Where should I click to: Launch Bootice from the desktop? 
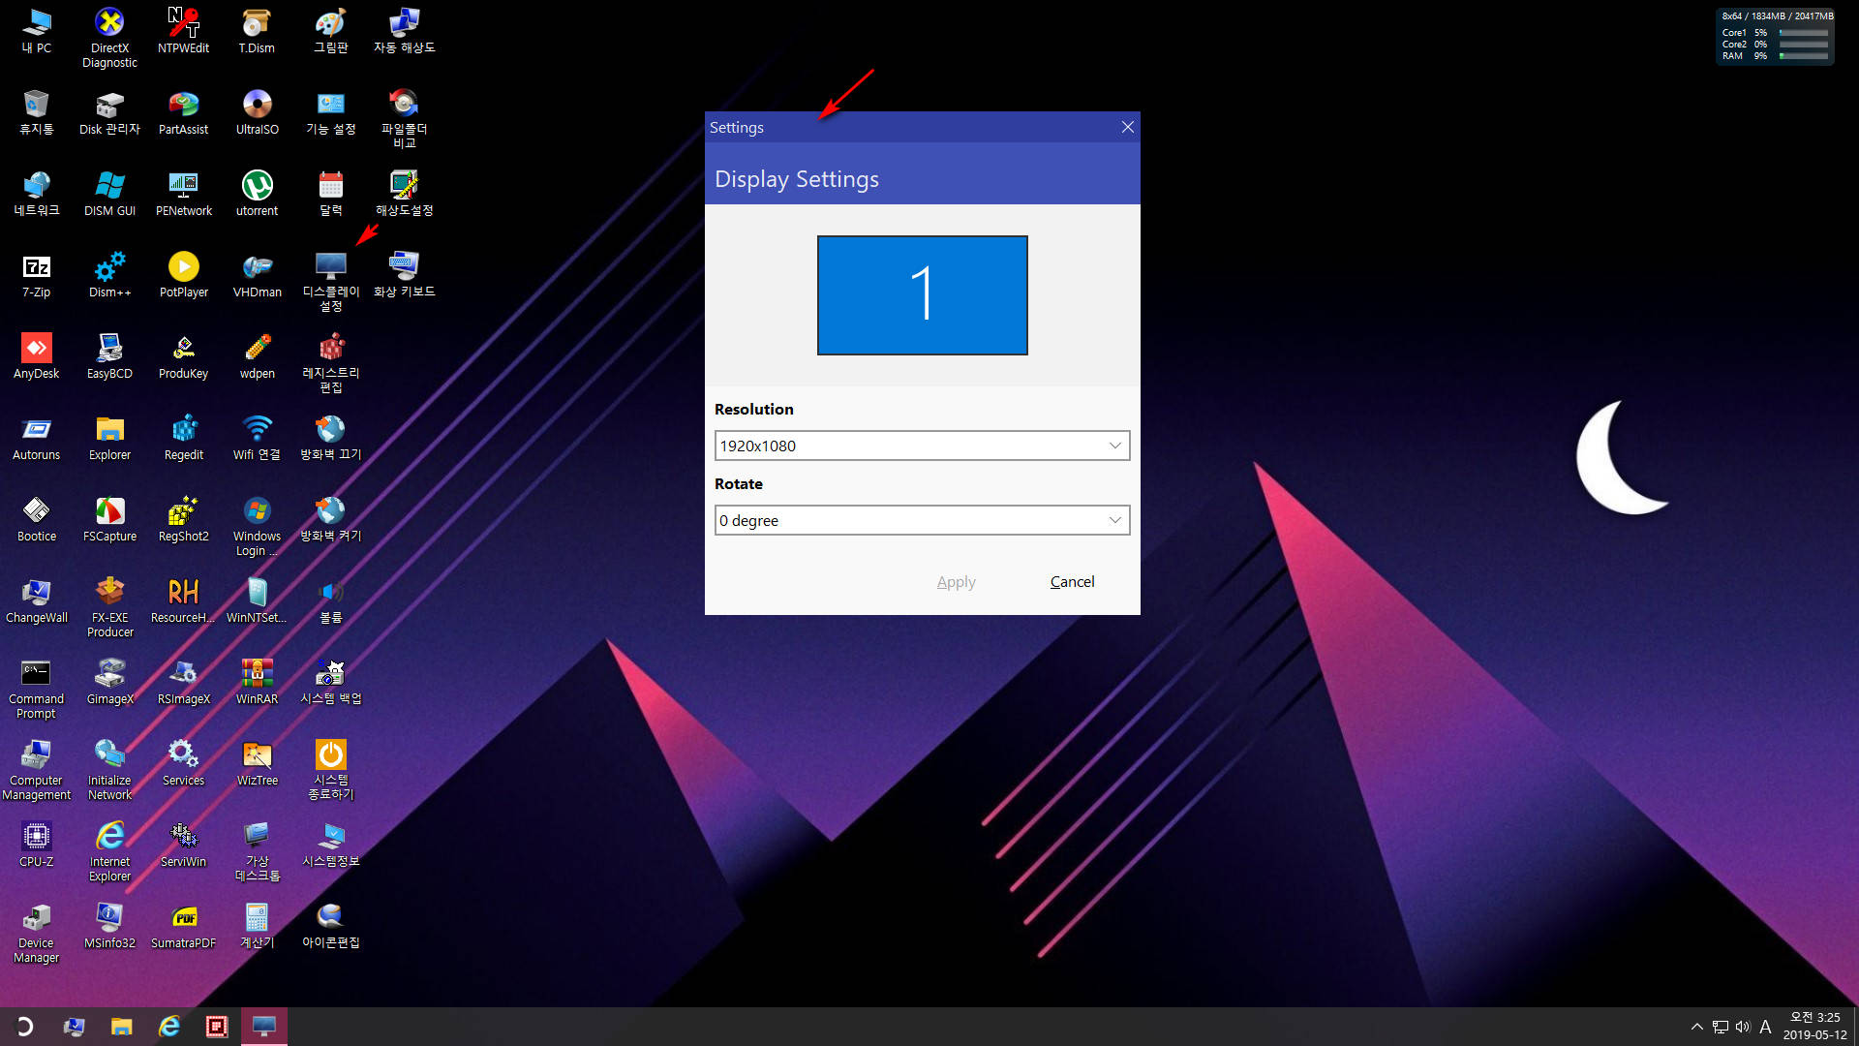[x=36, y=518]
